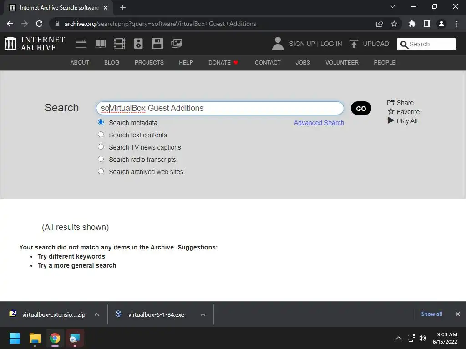Close the Internet Archive Search tab
The width and height of the screenshot is (466, 349).
106,8
